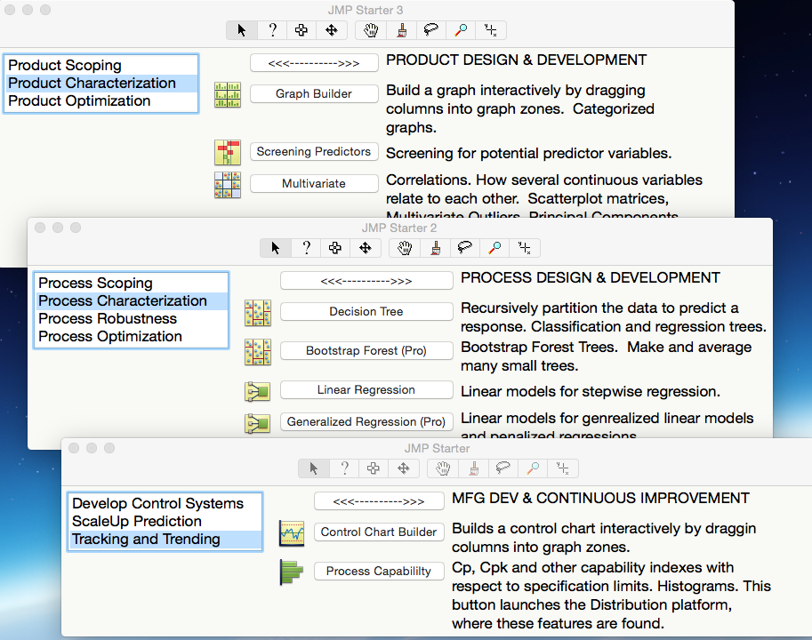Click the Decision Tree icon
812x640 pixels.
(x=257, y=313)
